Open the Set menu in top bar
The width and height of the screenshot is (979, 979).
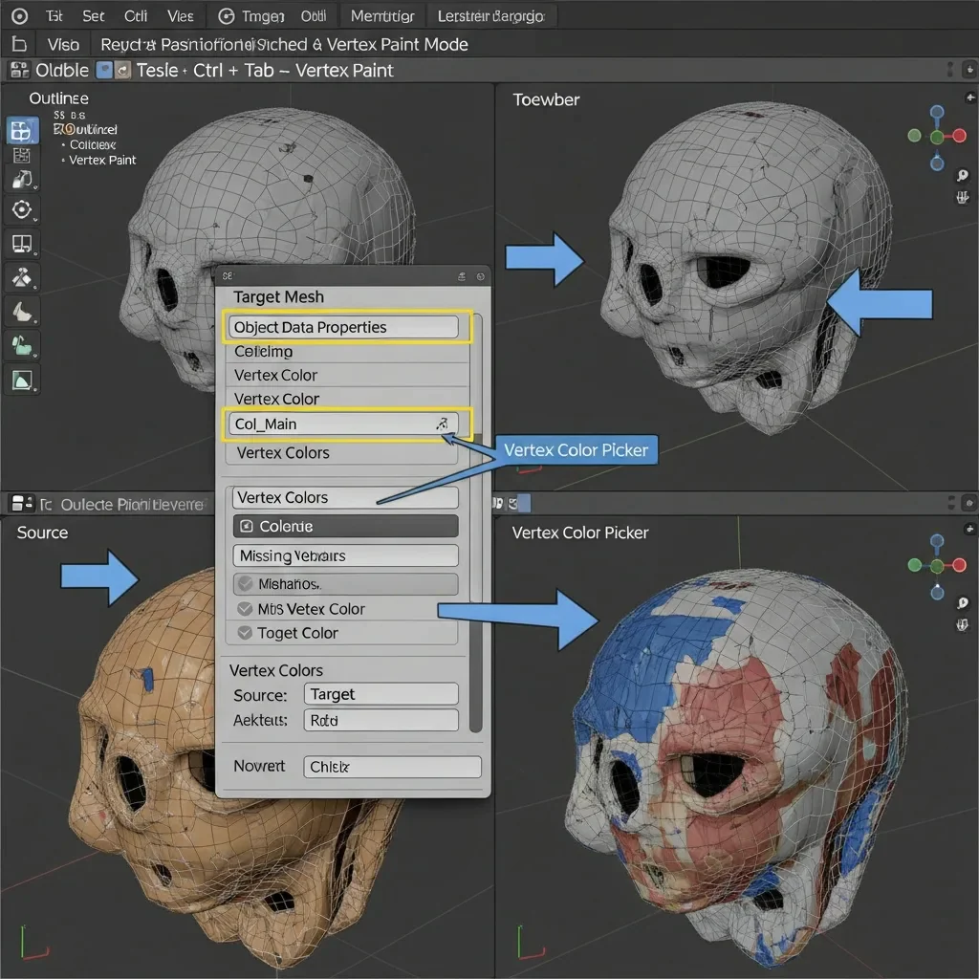[x=94, y=16]
